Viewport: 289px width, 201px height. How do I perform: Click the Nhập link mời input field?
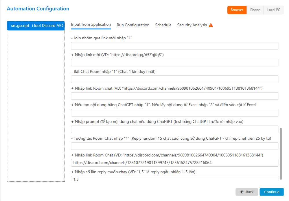point(174,62)
